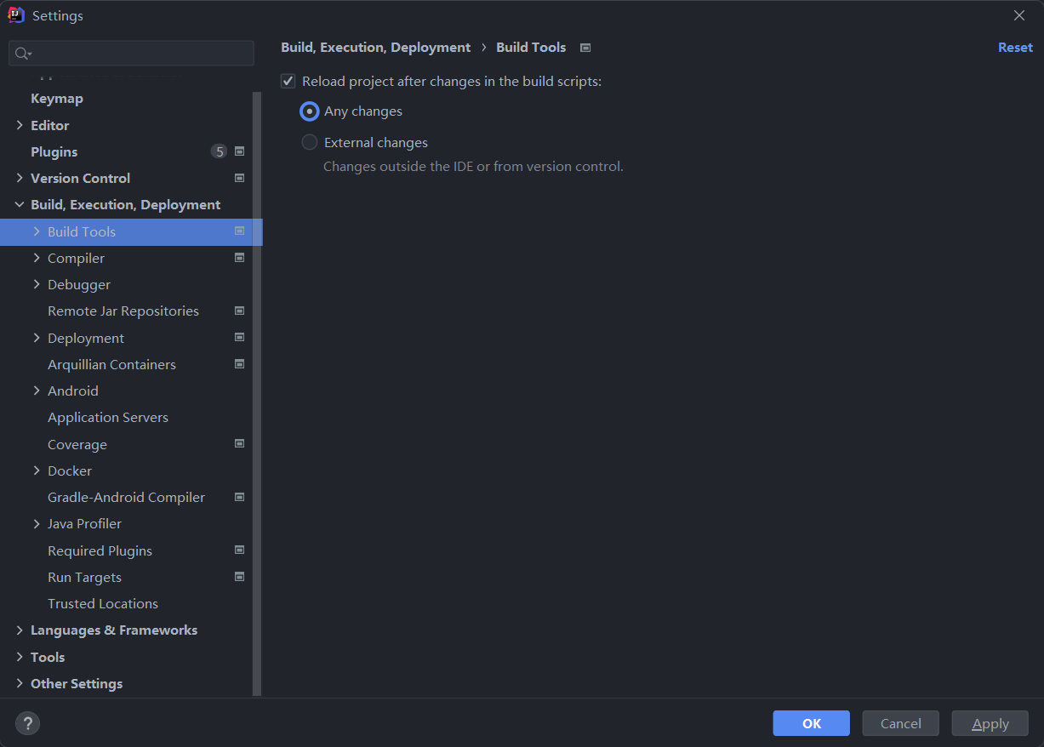Close the Settings dialog window
Image resolution: width=1044 pixels, height=747 pixels.
coord(1019,15)
